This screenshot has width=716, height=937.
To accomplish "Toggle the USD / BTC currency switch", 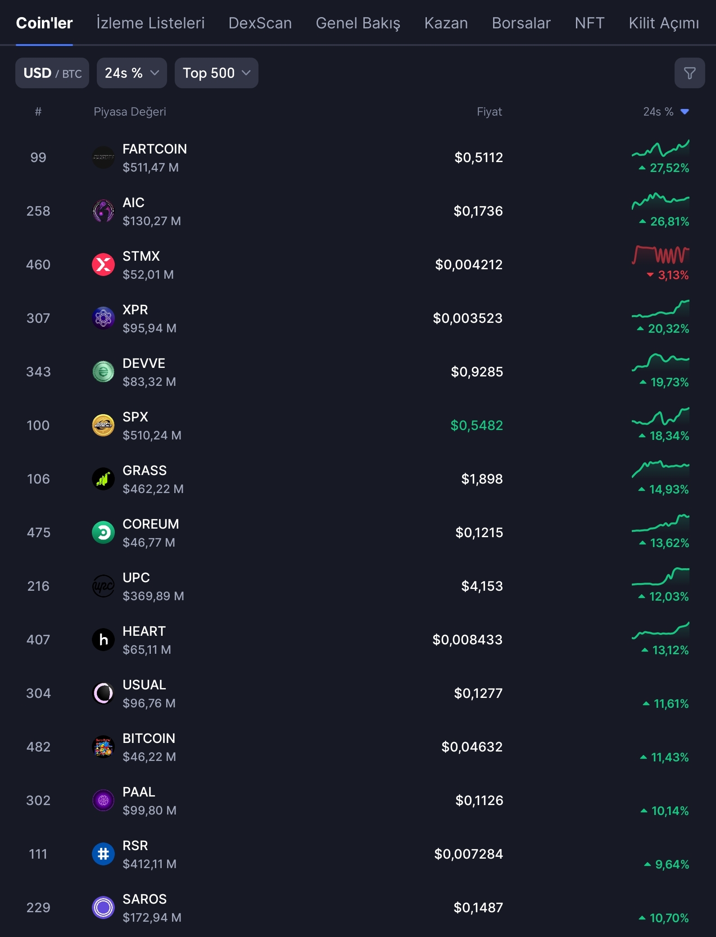I will click(x=52, y=73).
